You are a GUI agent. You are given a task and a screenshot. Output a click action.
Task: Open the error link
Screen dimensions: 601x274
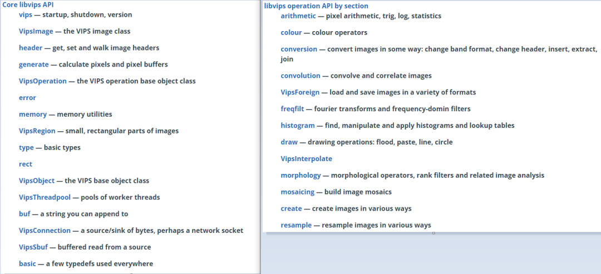(27, 98)
